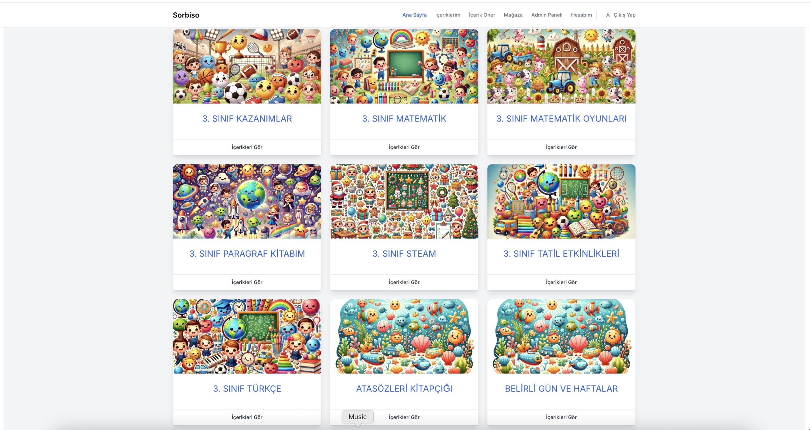
Task: Click İçerikleri Gör under 3. SINIF KAZANIMLAR
Action: (x=247, y=147)
